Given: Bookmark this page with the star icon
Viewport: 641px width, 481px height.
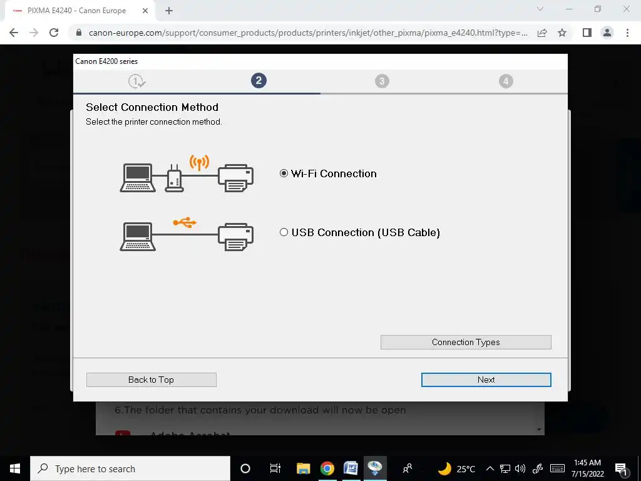Looking at the screenshot, I should [562, 33].
